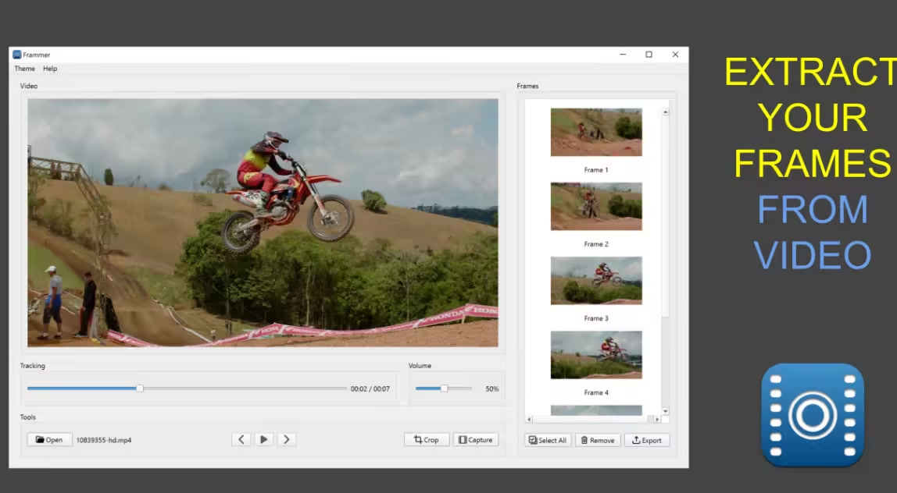Click the Frammer app icon in title bar
The width and height of the screenshot is (897, 493).
(x=16, y=55)
